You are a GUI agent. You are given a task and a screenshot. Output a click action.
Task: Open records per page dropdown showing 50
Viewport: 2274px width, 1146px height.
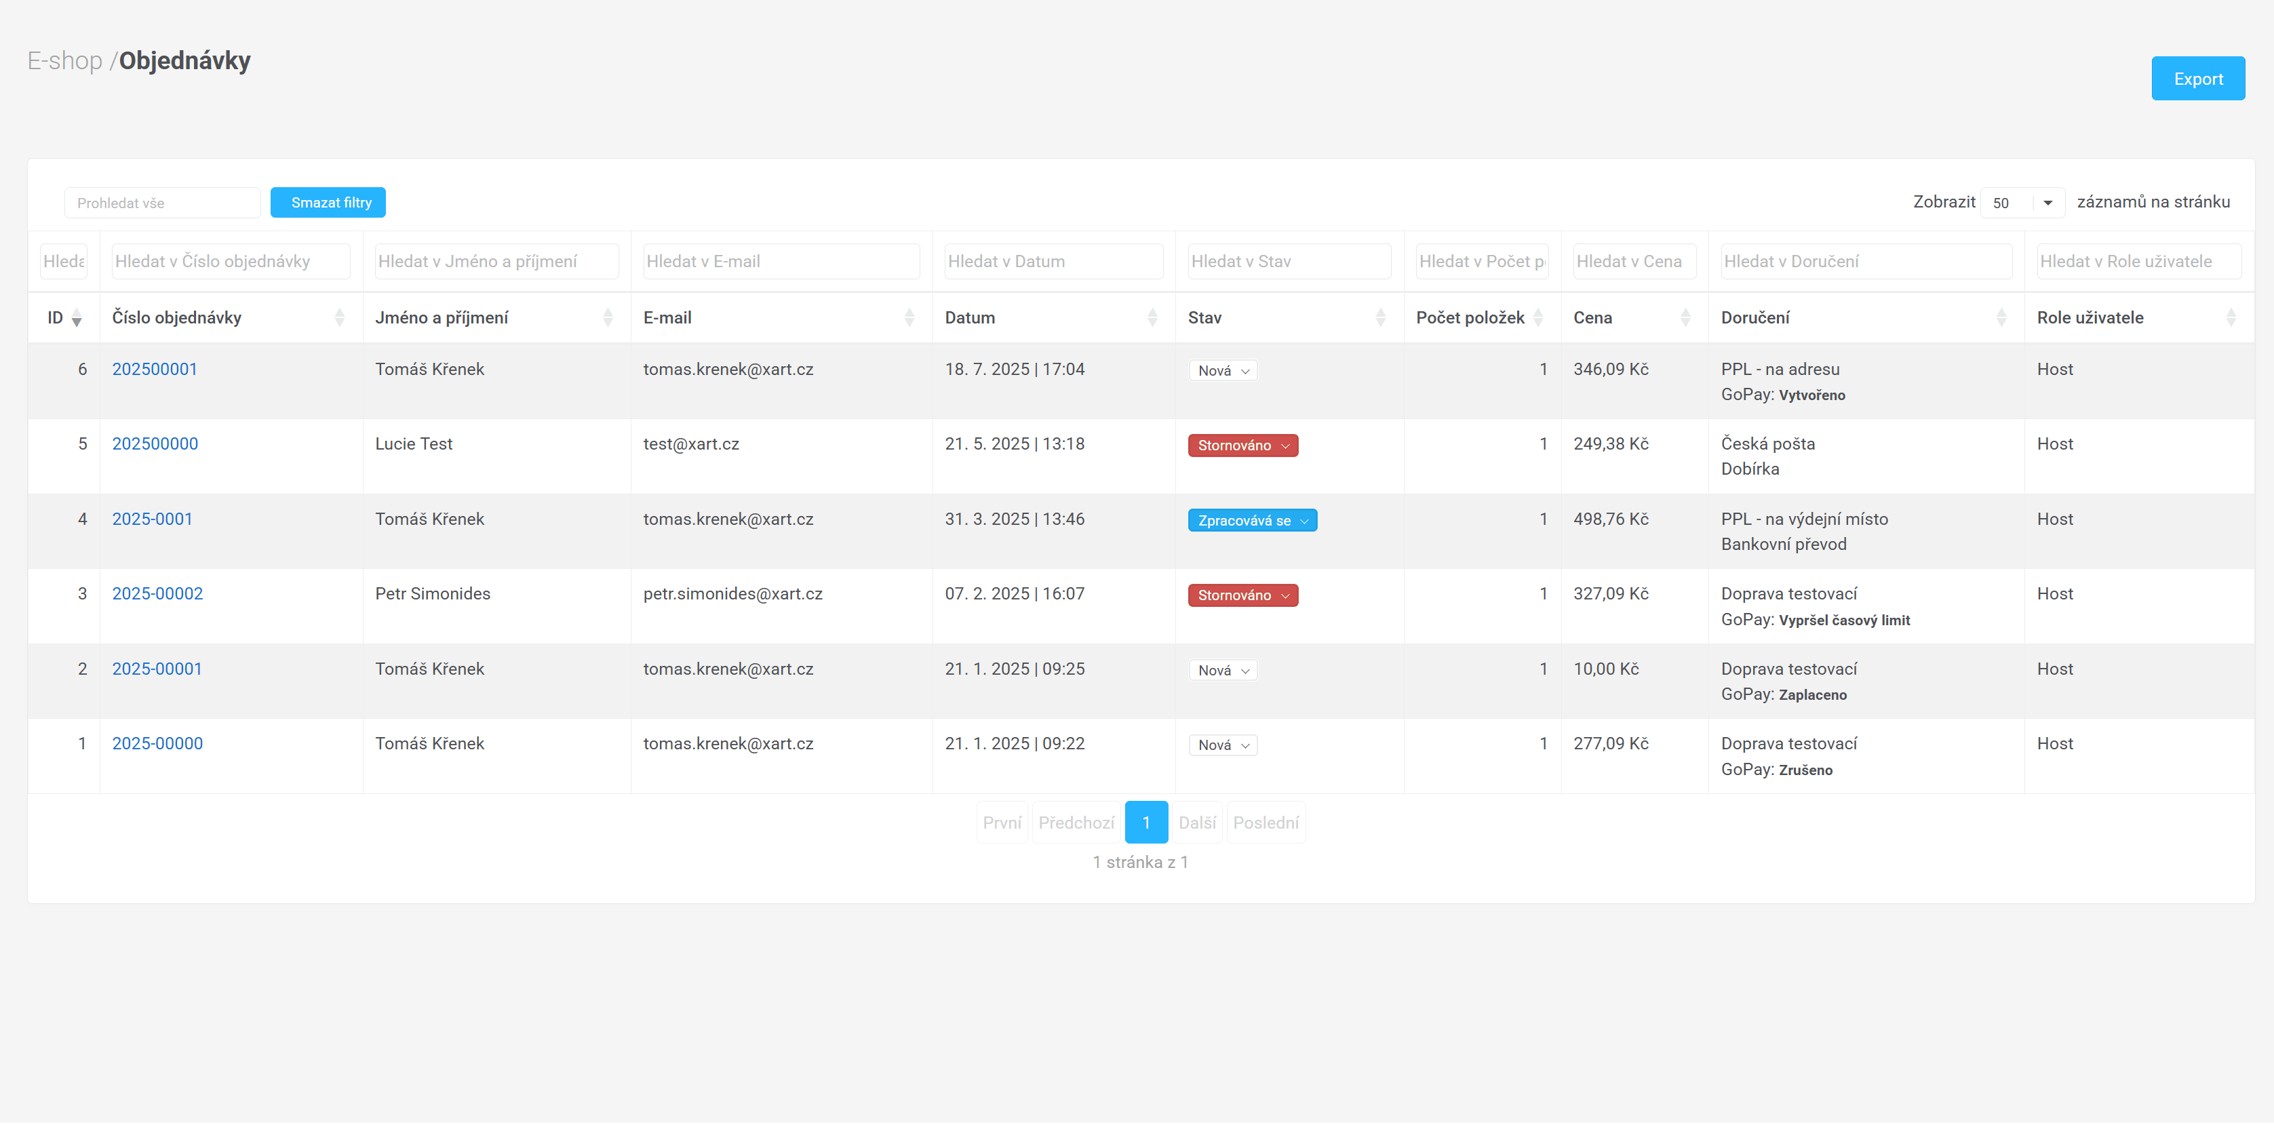(x=2022, y=203)
